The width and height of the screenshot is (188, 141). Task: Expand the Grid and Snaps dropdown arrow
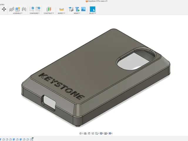coord(108,133)
